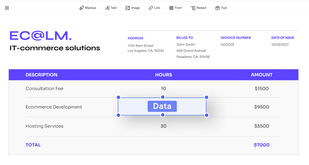Select the Link chain icon
The width and height of the screenshot is (309, 165).
(151, 8)
